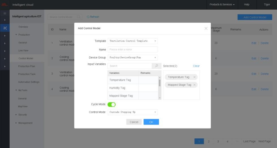The image size is (277, 148).
Task: Delete row 2 Cooling control model
Action: coord(265,59)
